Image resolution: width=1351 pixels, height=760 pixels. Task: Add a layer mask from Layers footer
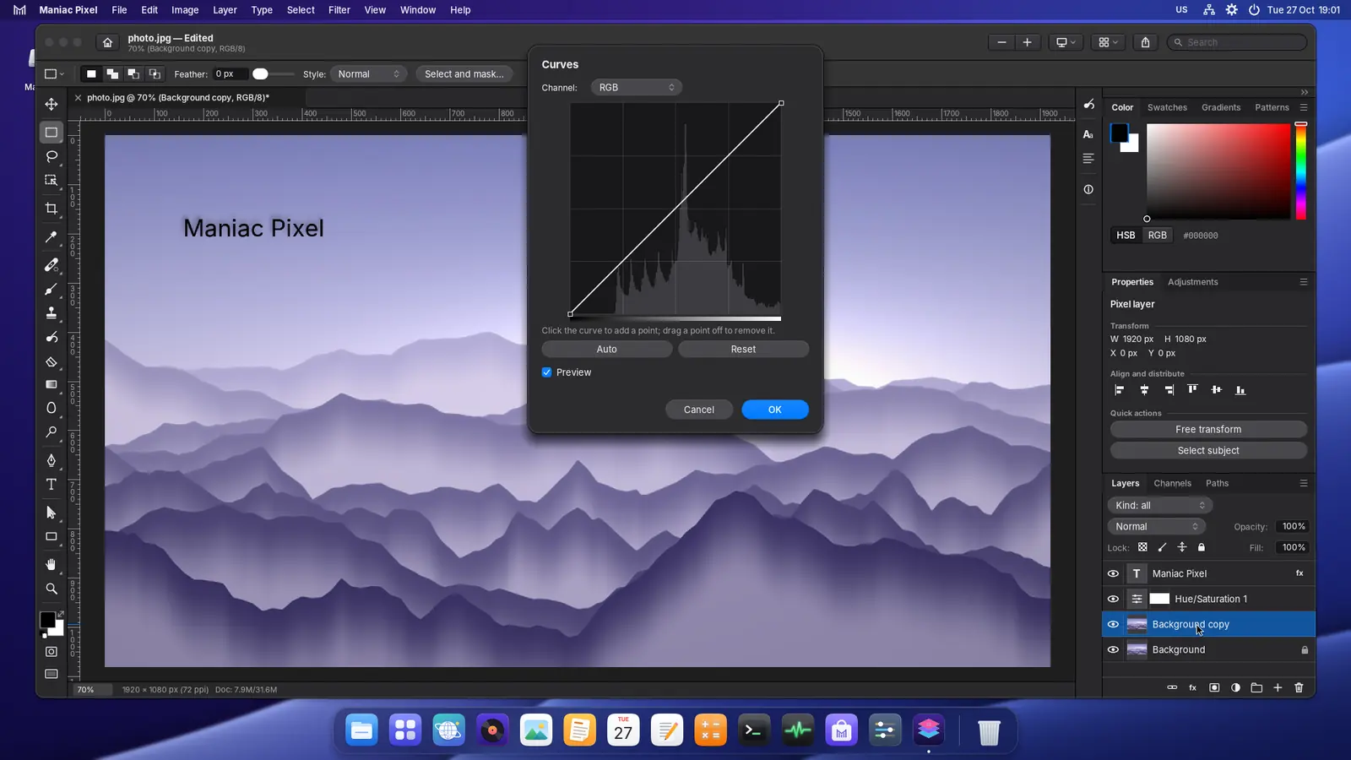tap(1214, 687)
